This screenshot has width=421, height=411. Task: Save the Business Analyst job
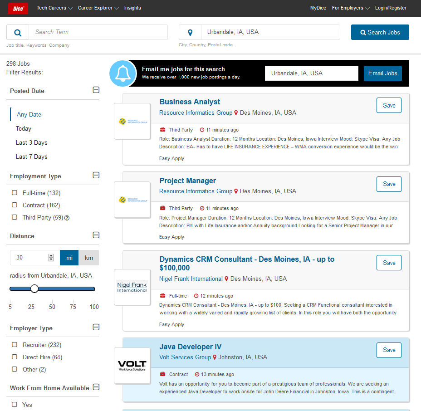(389, 105)
